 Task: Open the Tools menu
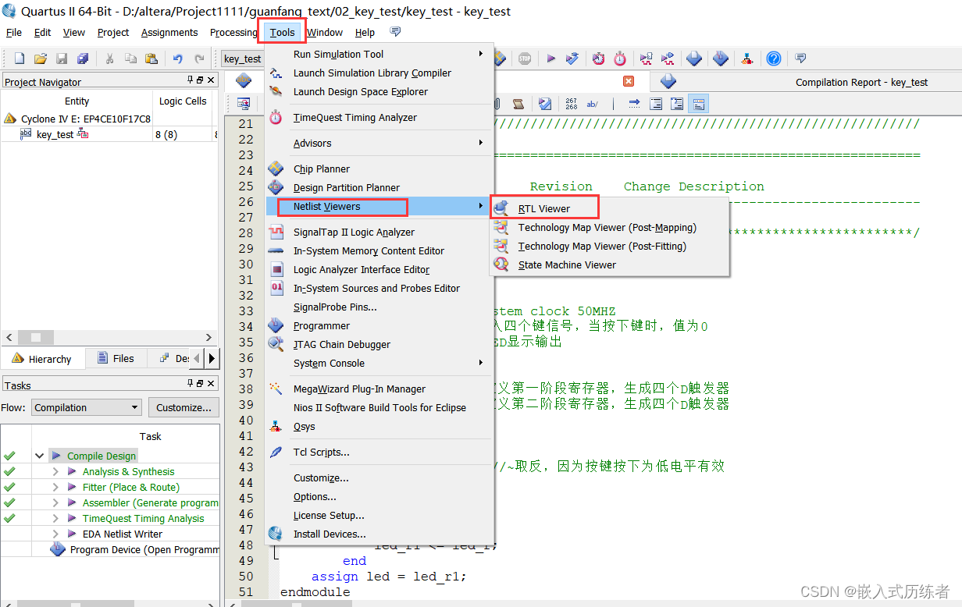(282, 32)
